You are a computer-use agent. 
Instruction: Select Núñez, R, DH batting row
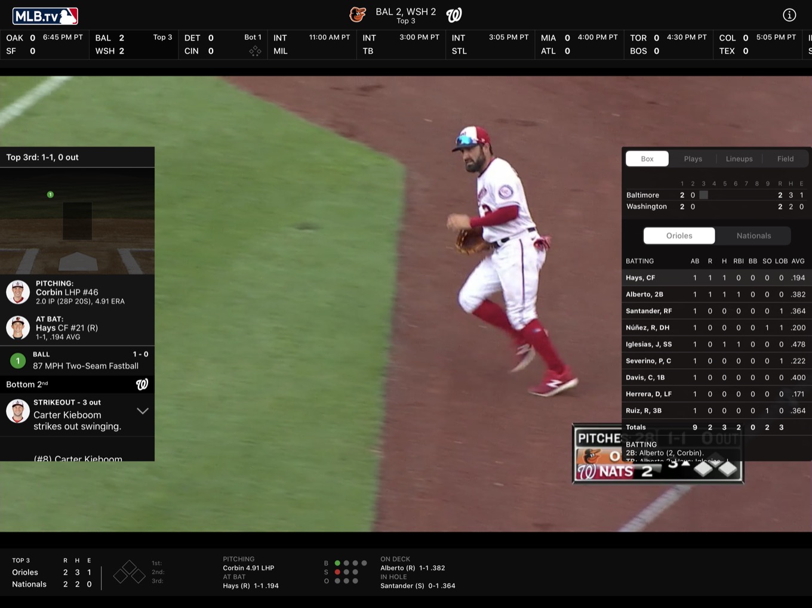point(716,328)
